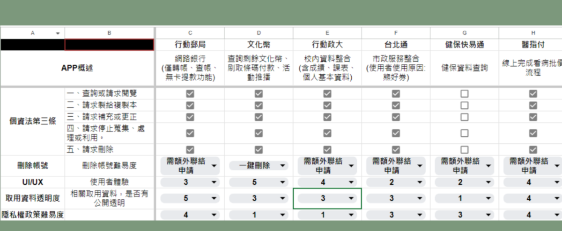Select the 市政服務整合 description cell

pyautogui.click(x=396, y=68)
